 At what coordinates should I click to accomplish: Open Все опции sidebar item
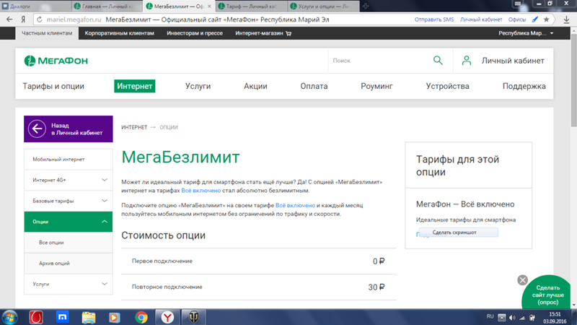(x=68, y=243)
